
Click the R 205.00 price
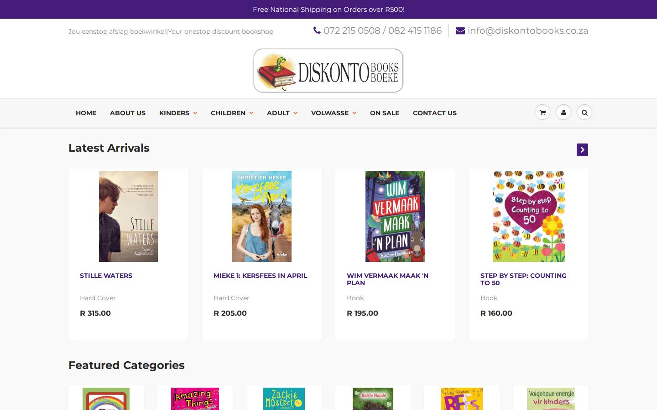point(230,313)
